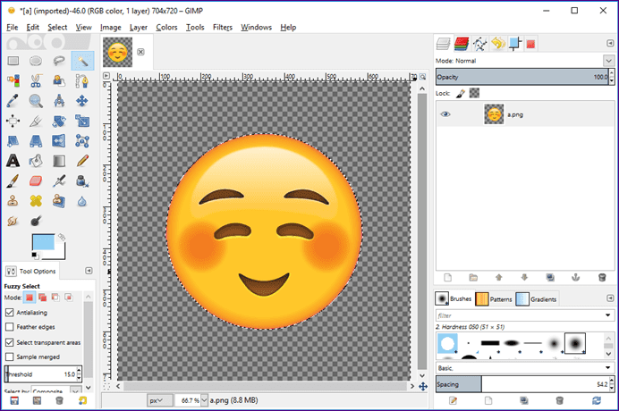Select the Flip tool
The height and width of the screenshot is (411, 619).
click(59, 141)
